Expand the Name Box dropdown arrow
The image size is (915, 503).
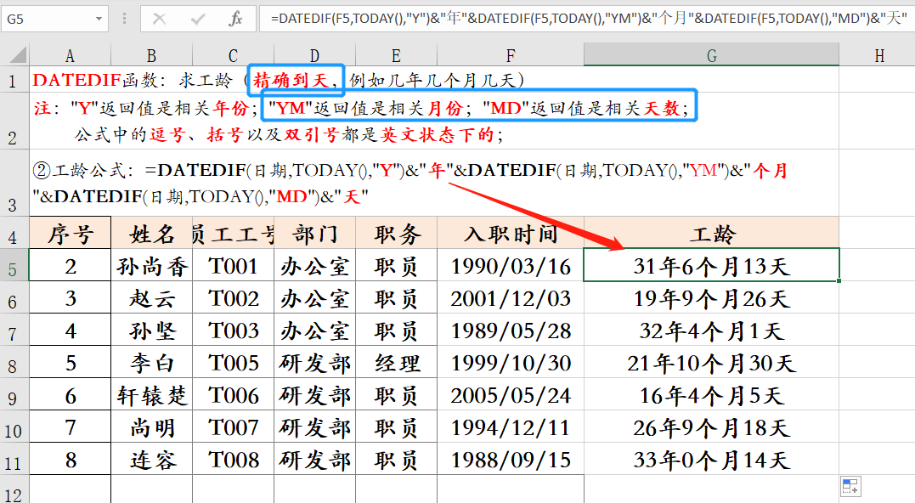pyautogui.click(x=99, y=20)
